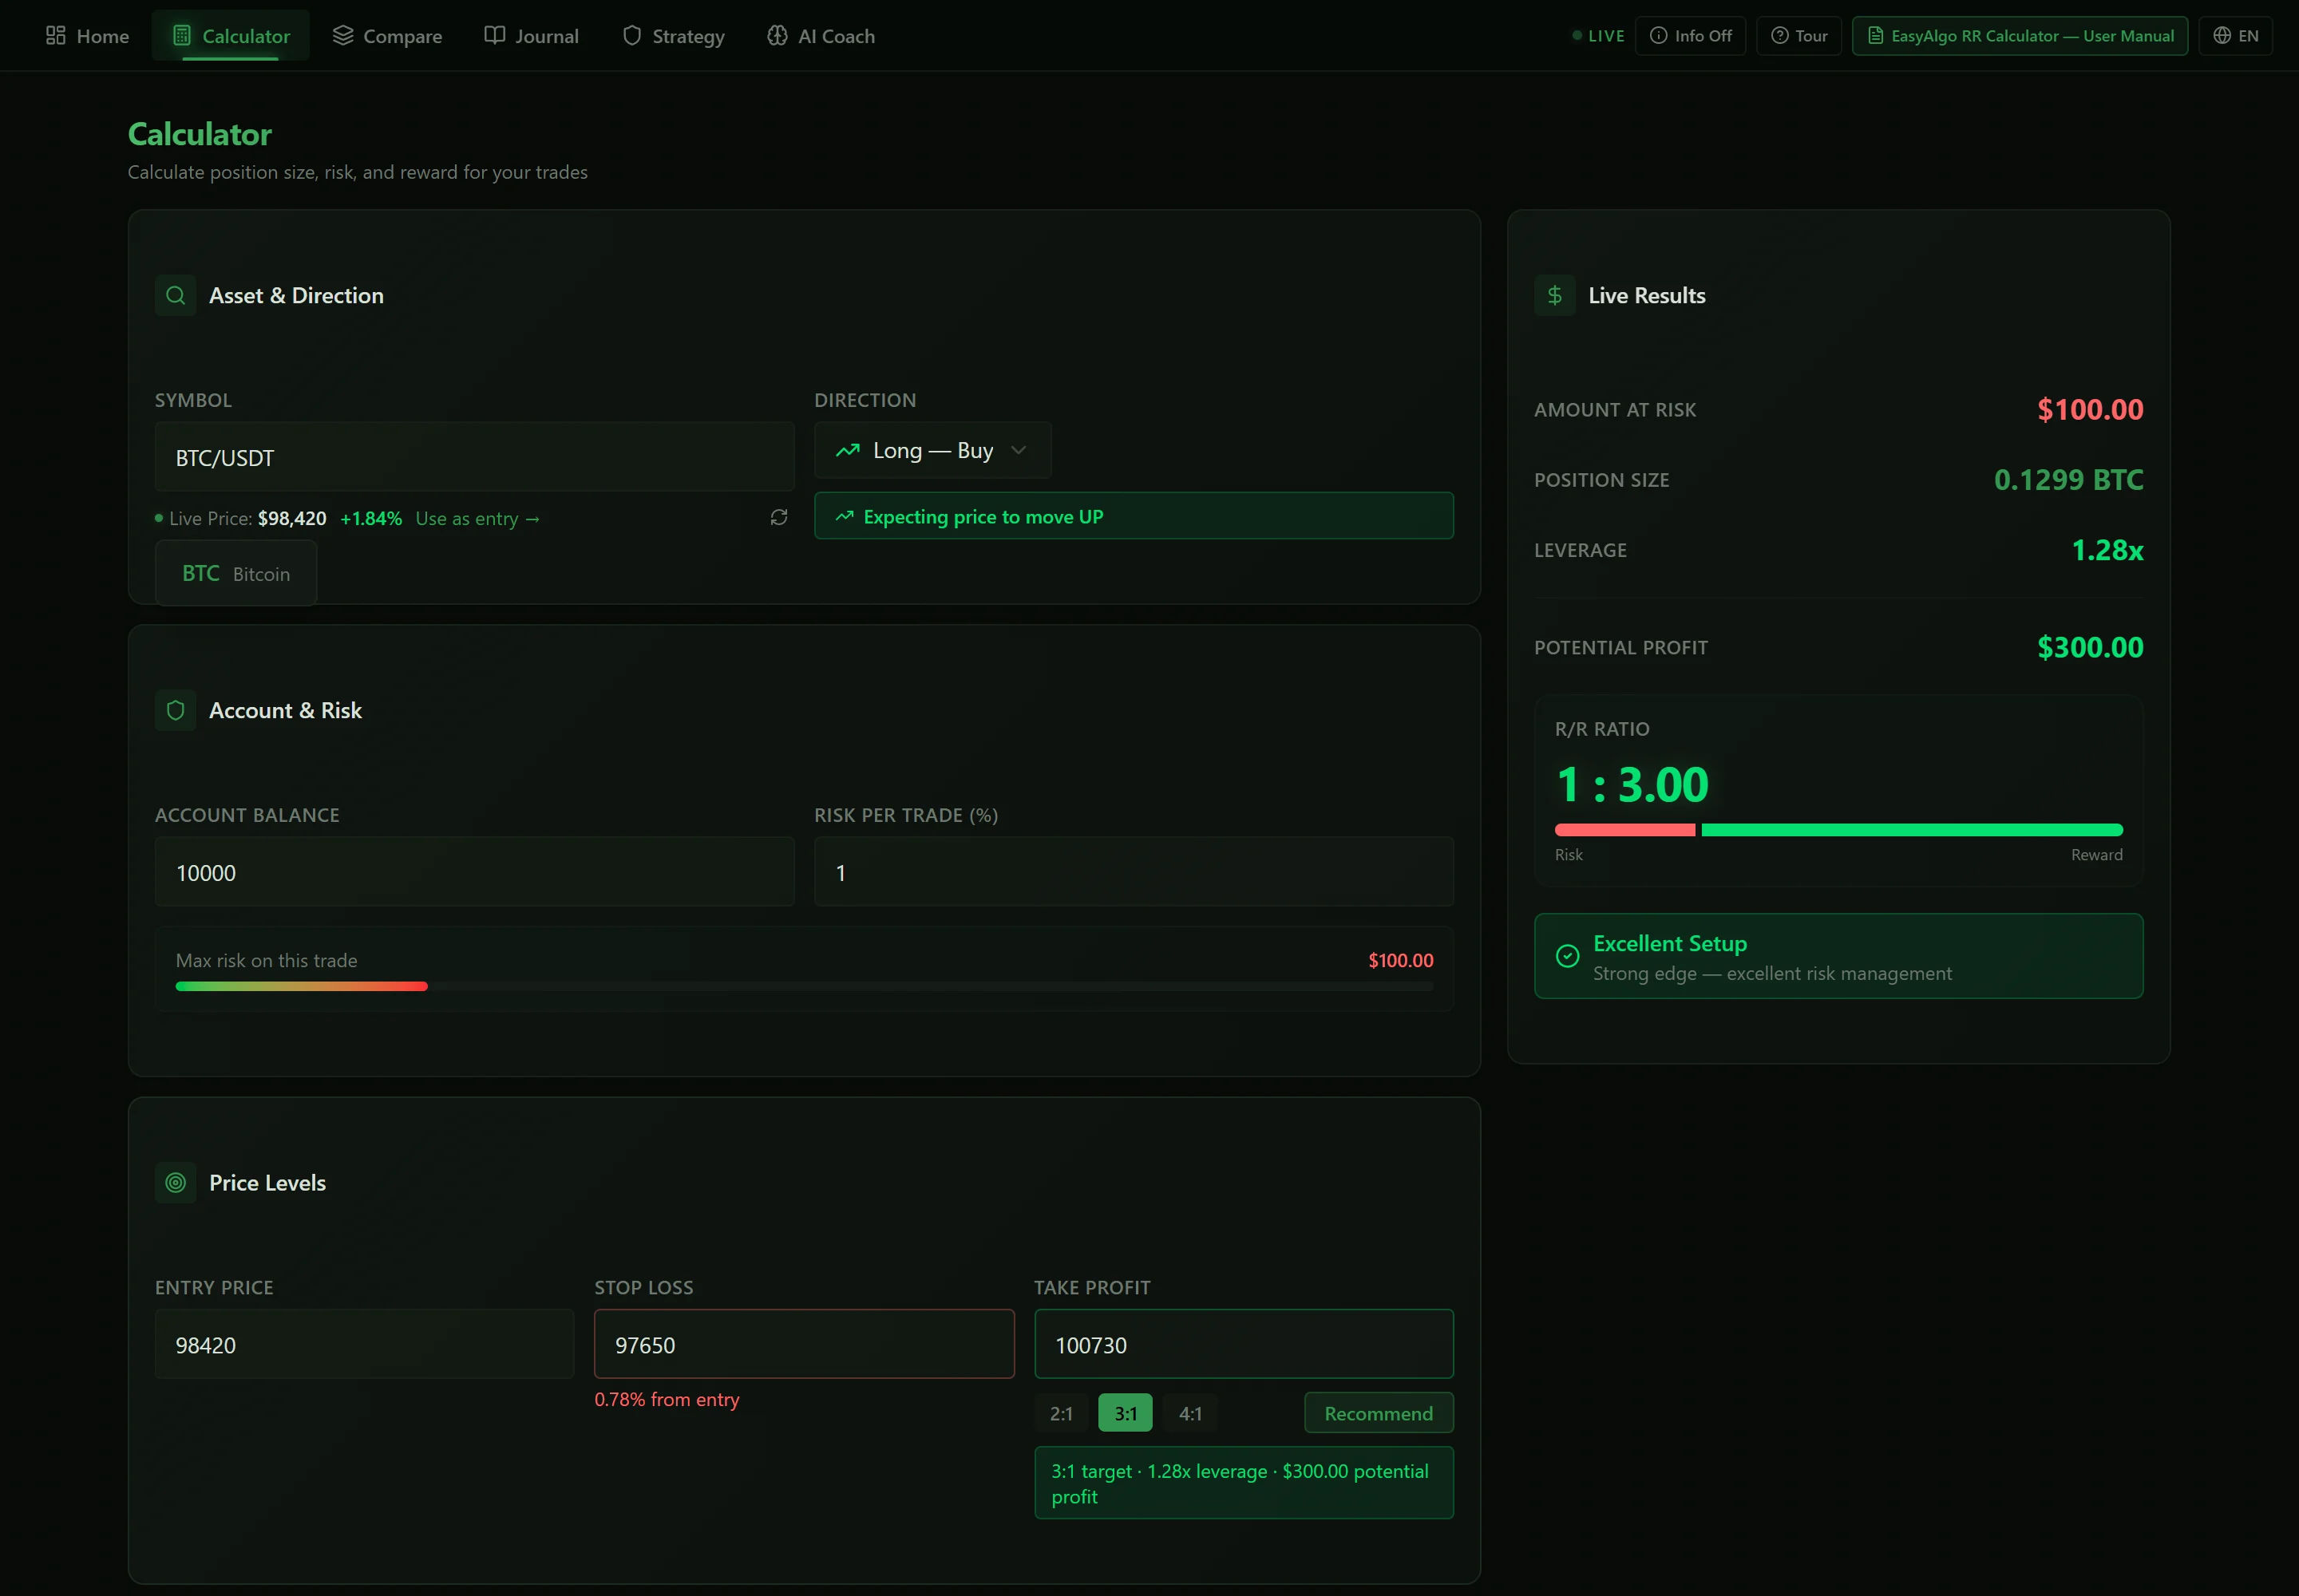Click the Journal book icon
The image size is (2299, 1596).
[x=494, y=35]
